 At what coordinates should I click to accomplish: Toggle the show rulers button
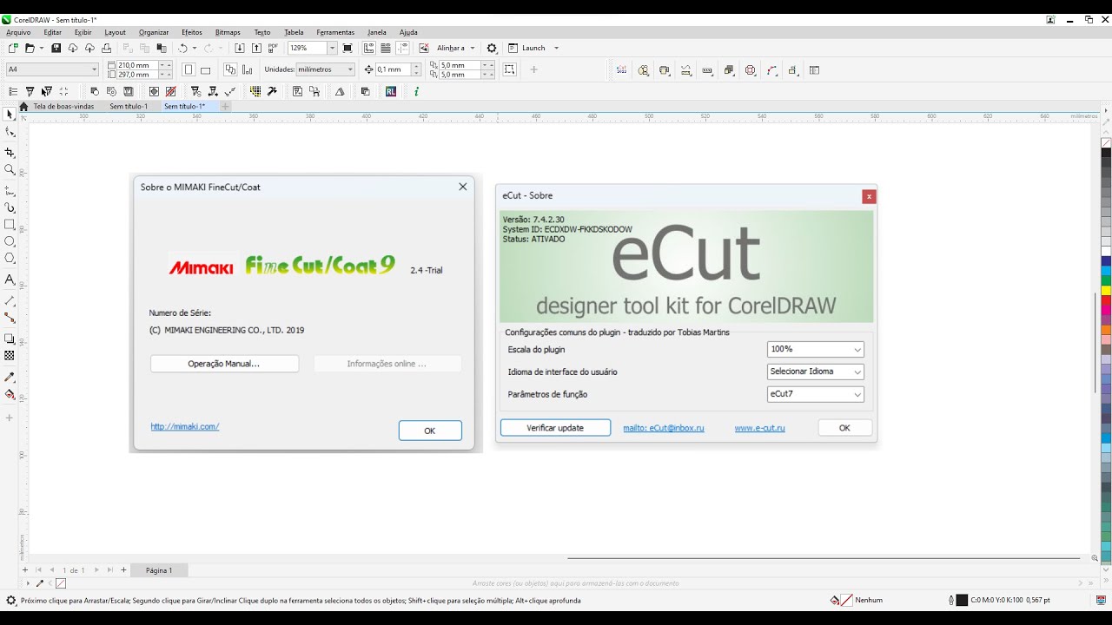point(368,48)
